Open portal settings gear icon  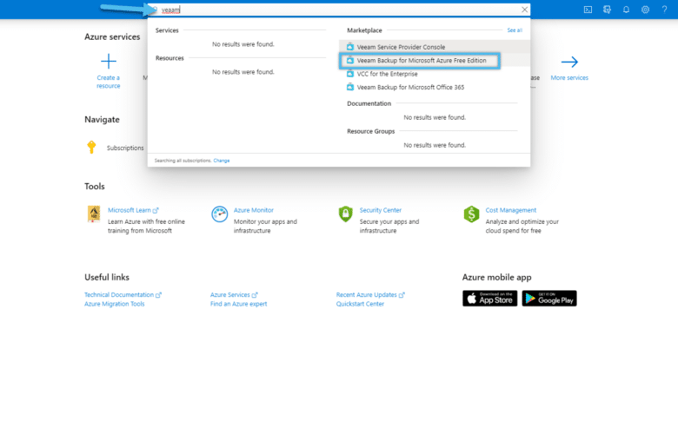coord(645,10)
